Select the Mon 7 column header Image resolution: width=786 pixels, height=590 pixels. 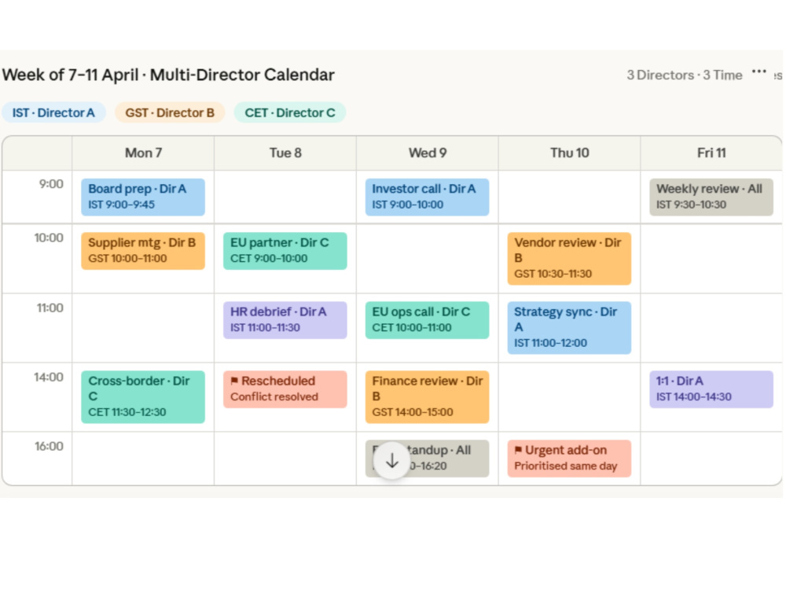(x=143, y=153)
